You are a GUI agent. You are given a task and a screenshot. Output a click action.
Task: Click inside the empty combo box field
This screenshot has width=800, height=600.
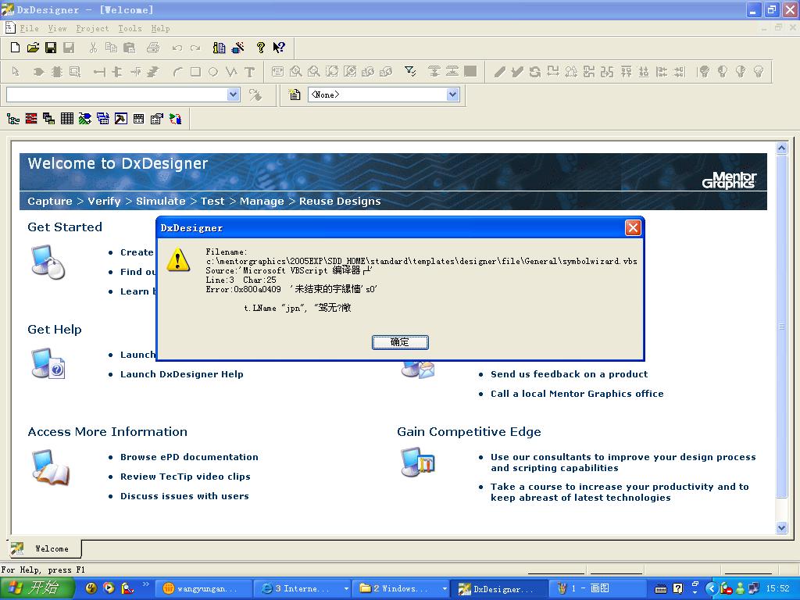pos(117,95)
